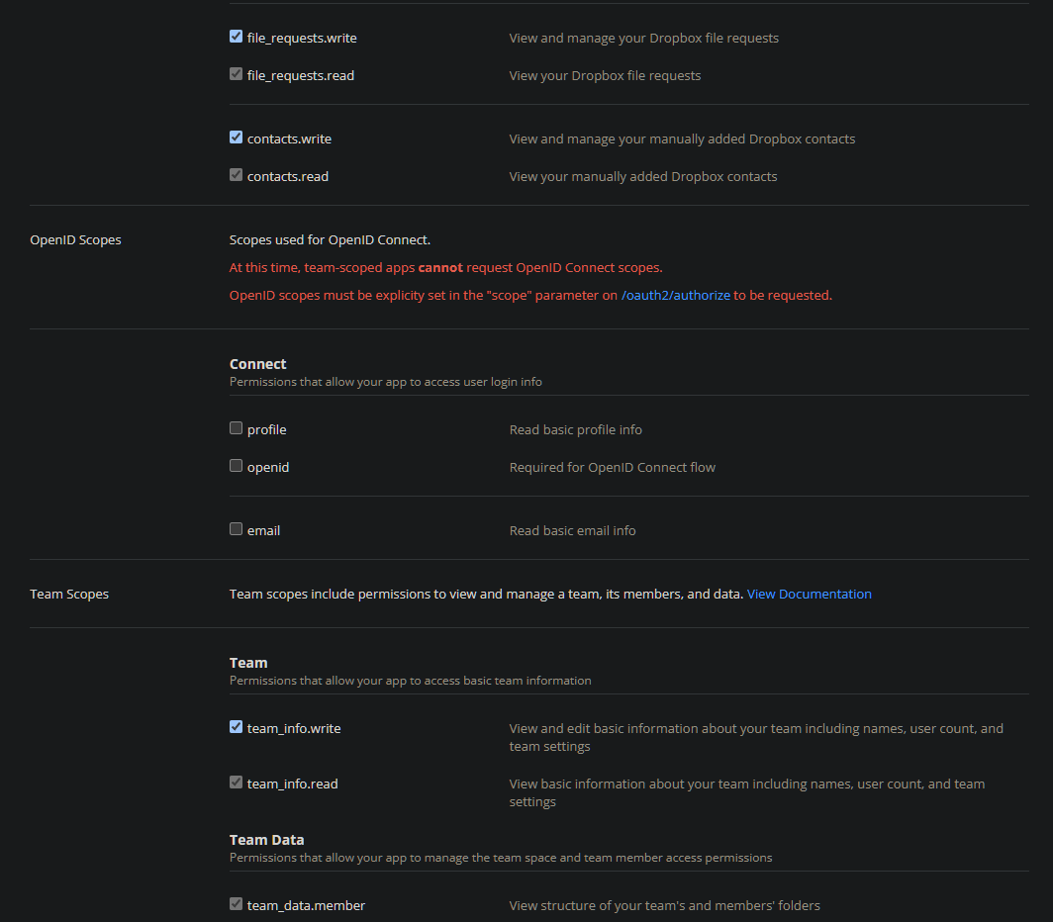Click the openid scope label
The height and width of the screenshot is (922, 1053).
tap(268, 467)
